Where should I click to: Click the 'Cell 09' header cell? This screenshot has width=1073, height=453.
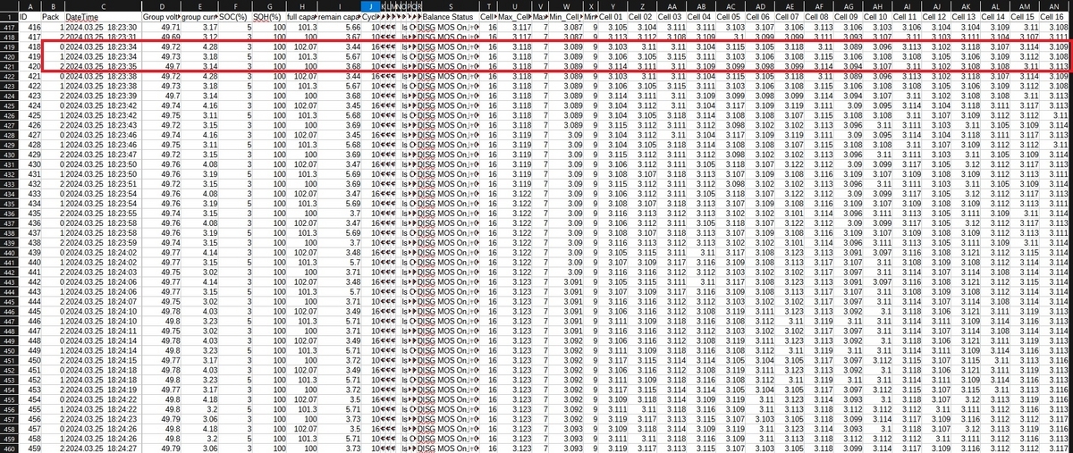[849, 17]
